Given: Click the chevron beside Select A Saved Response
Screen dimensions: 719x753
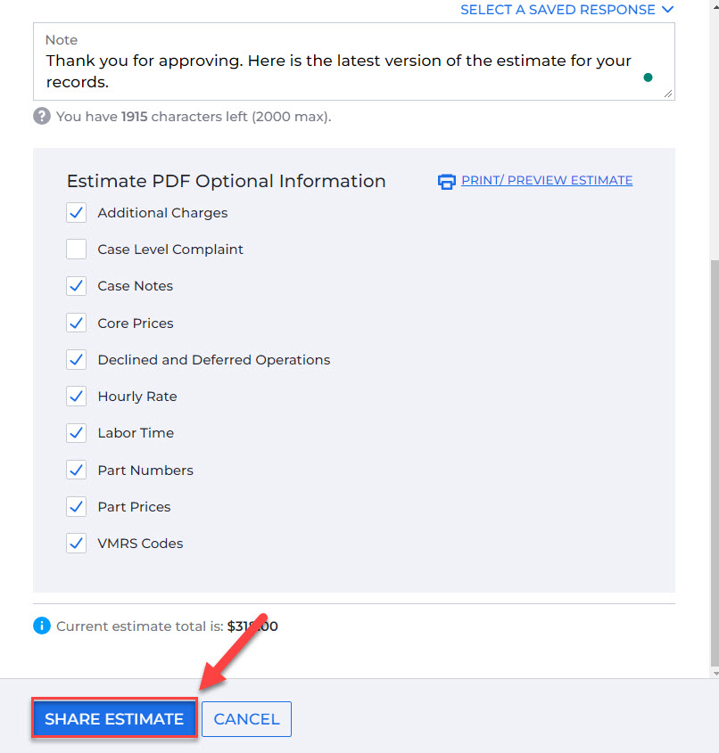Looking at the screenshot, I should (667, 10).
